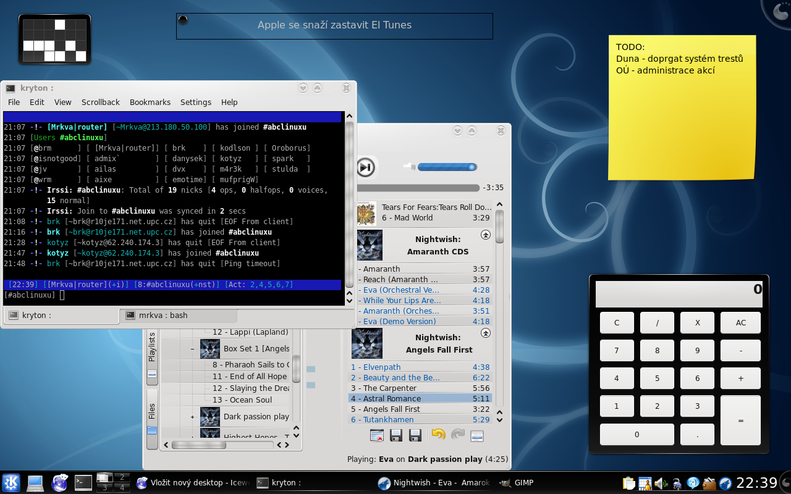Collapse the Angels Fall First album group
The image size is (791, 494).
(485, 333)
